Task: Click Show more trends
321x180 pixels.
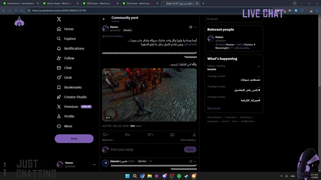Action: tap(214, 108)
